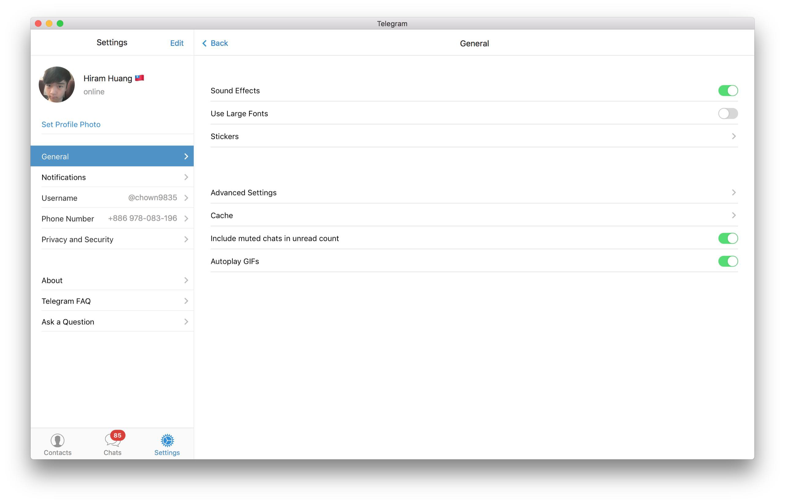Viewport: 785px width, 503px height.
Task: Click the name Hiram Huang
Action: [x=108, y=79]
